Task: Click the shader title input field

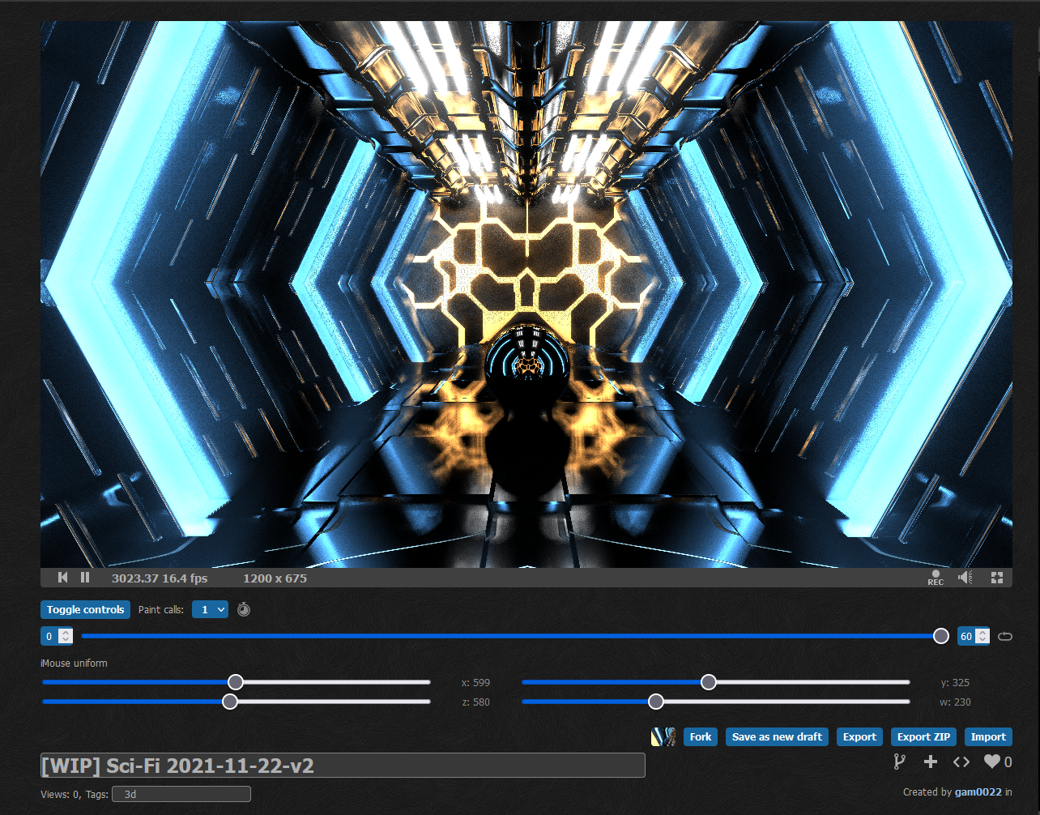Action: click(x=343, y=765)
